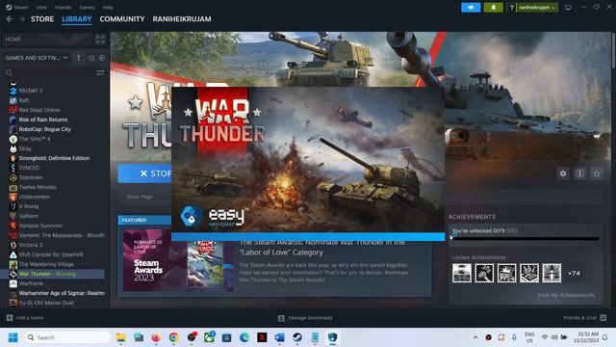The height and width of the screenshot is (347, 616).
Task: Click the Add a Game plus icon
Action: tap(10, 317)
